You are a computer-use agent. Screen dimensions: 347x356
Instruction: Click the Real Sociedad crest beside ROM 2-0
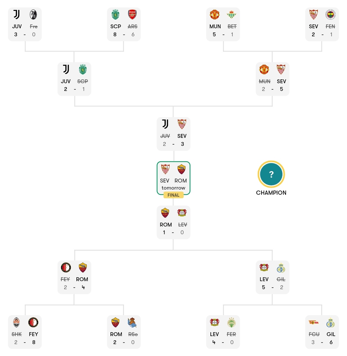132,322
